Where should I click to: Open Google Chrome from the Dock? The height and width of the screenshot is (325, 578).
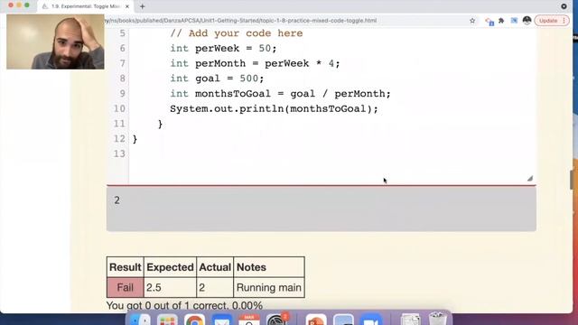point(195,320)
